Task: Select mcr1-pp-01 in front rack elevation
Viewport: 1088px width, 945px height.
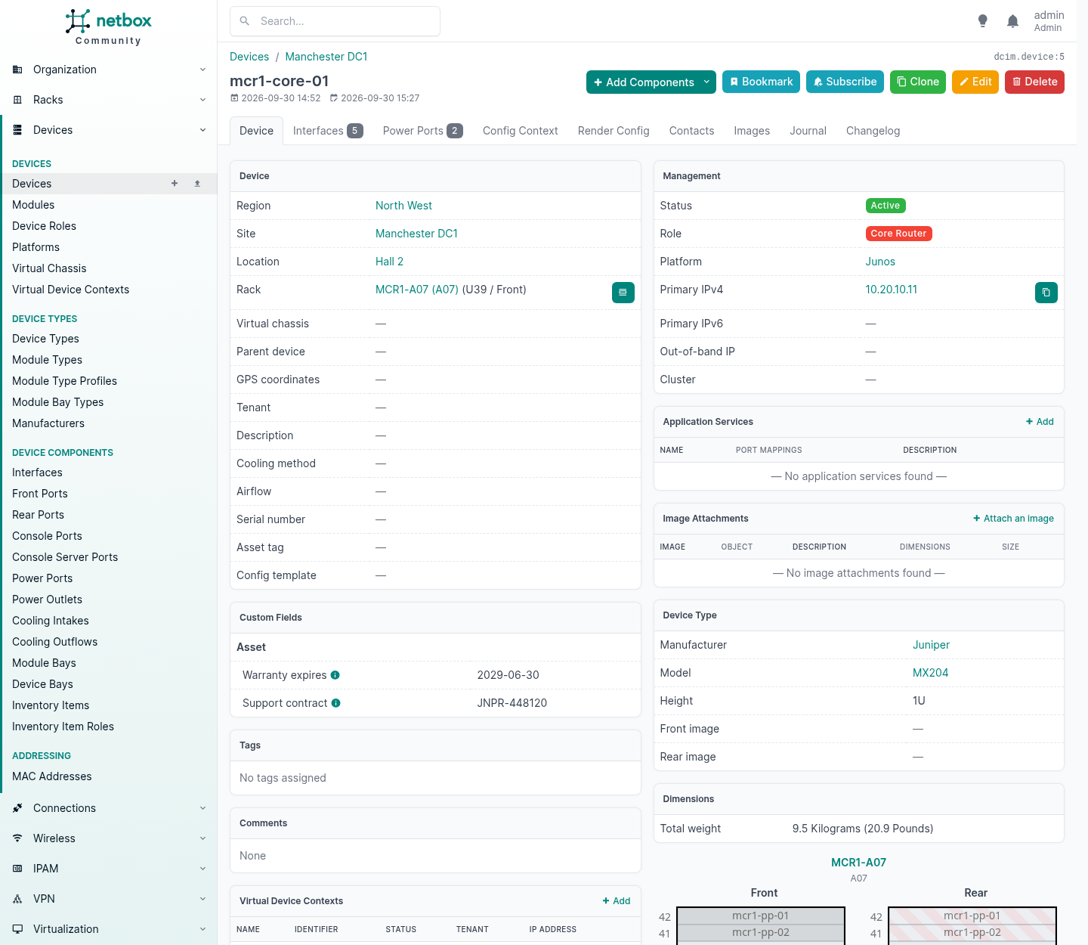Action: tap(760, 916)
